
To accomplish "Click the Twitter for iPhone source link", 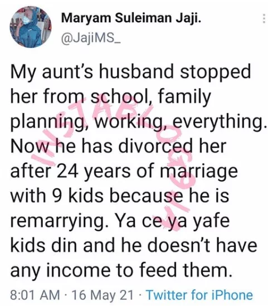I will (199, 295).
